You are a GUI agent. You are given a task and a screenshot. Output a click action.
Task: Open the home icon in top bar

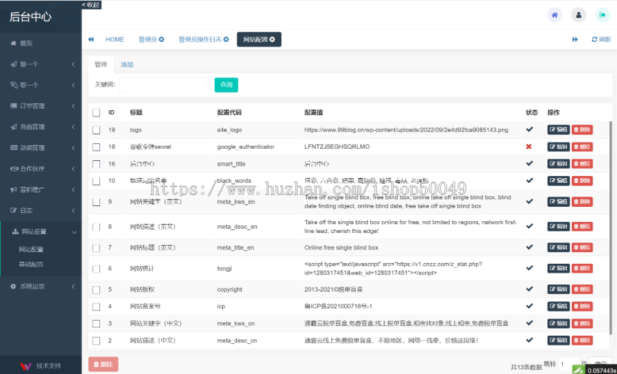(x=555, y=15)
